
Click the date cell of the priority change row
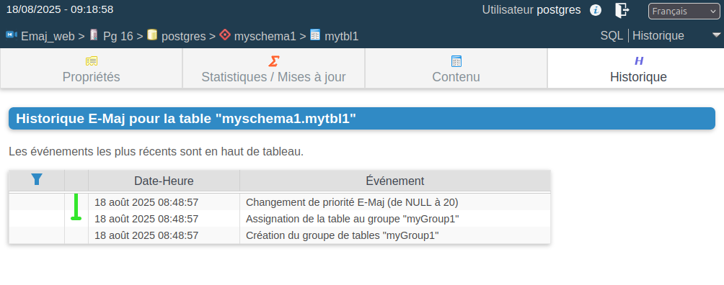pos(164,202)
